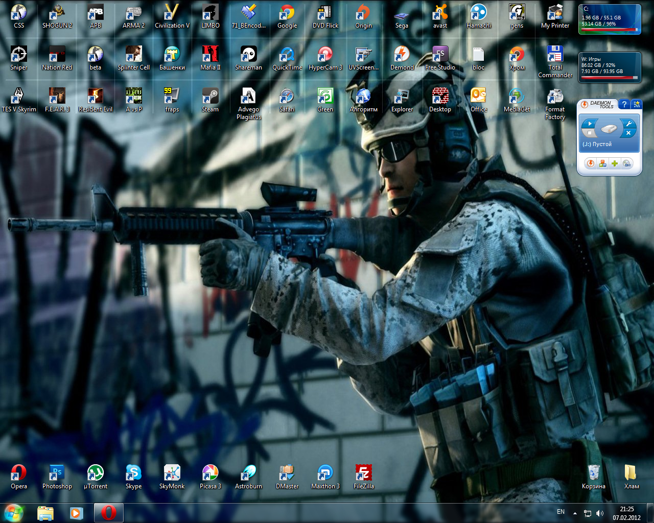The width and height of the screenshot is (654, 523).
Task: Select the Format Factory icon
Action: click(x=555, y=104)
